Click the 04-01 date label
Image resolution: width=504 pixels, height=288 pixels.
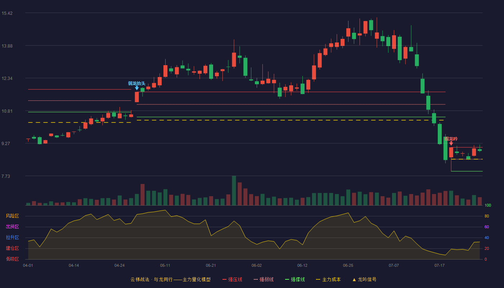(x=28, y=265)
